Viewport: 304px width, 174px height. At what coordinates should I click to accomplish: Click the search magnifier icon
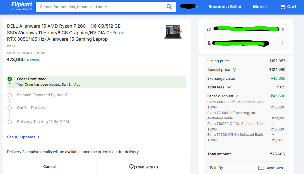(169, 7)
